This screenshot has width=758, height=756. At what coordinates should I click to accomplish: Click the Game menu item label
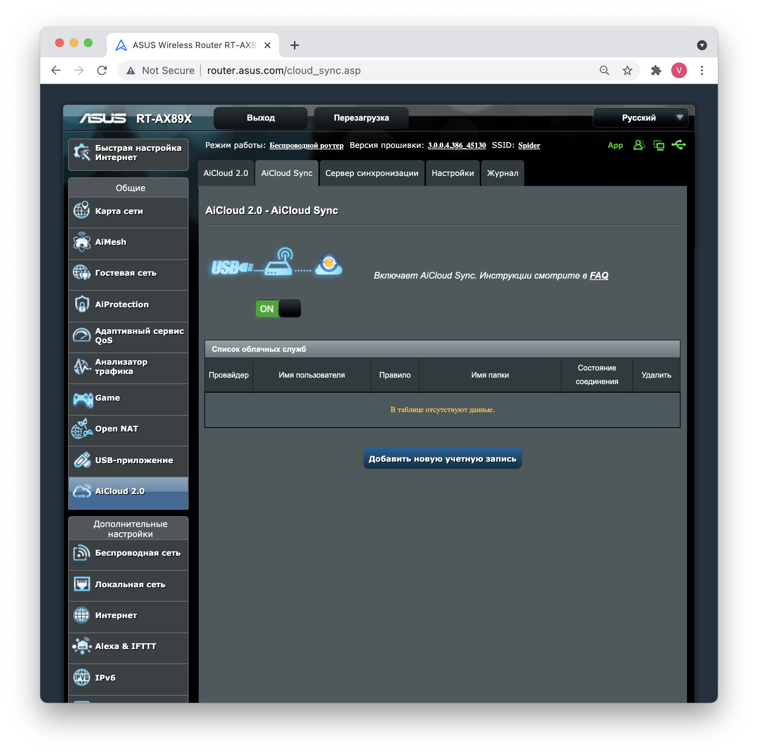coord(108,398)
